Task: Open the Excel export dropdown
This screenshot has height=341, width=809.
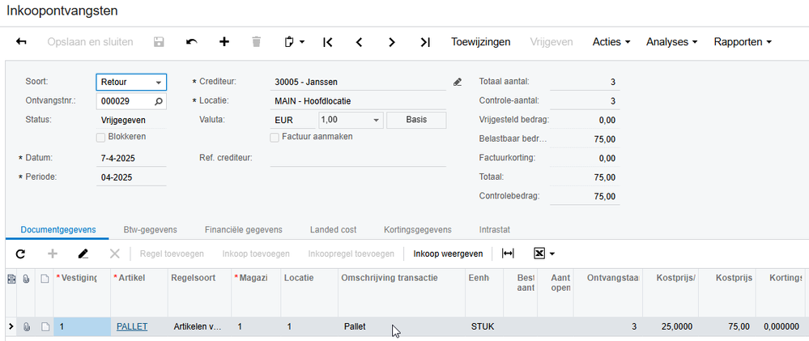Action: click(544, 254)
